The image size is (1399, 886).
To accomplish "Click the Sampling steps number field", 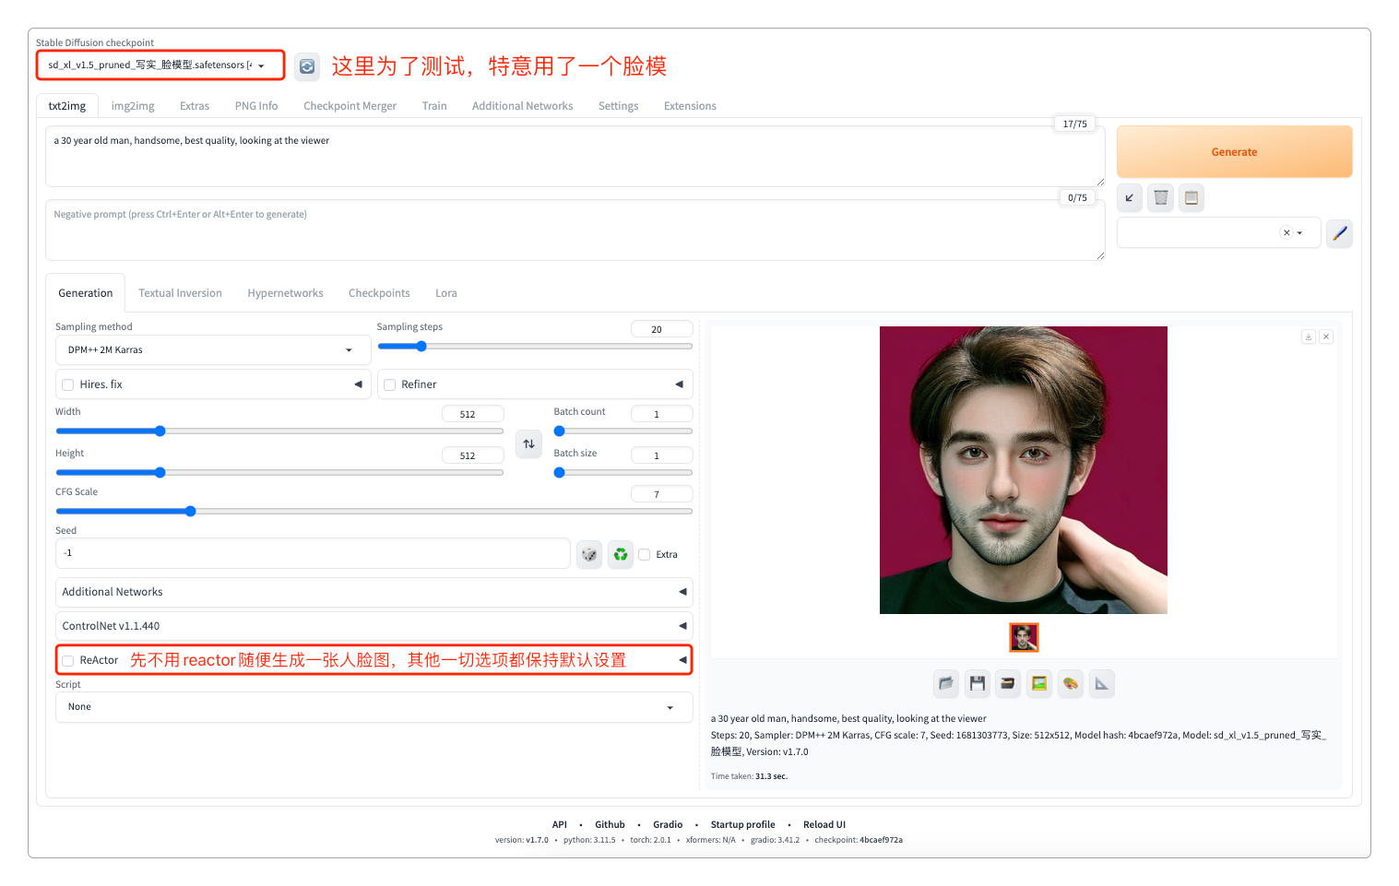I will pyautogui.click(x=661, y=329).
